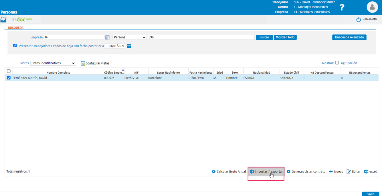The image size is (382, 196).
Task: Click the date field showing 01/01/2021
Action: (115, 46)
